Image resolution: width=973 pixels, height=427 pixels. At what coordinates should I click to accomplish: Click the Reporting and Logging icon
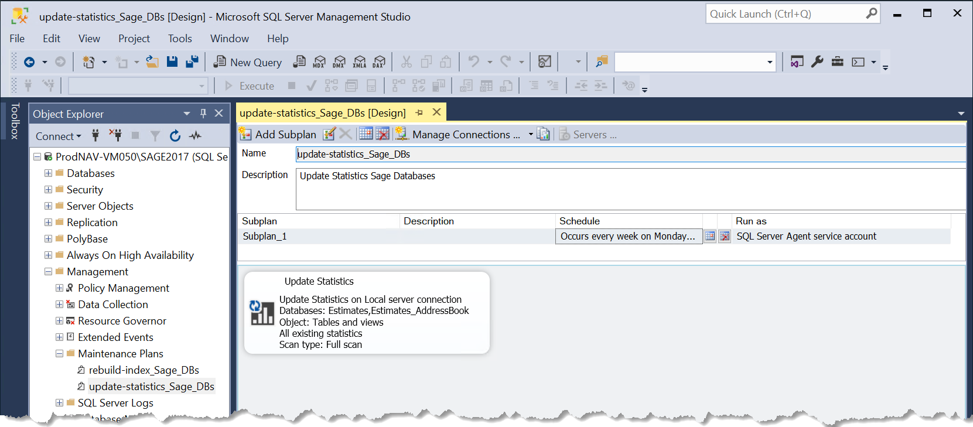[x=544, y=134]
